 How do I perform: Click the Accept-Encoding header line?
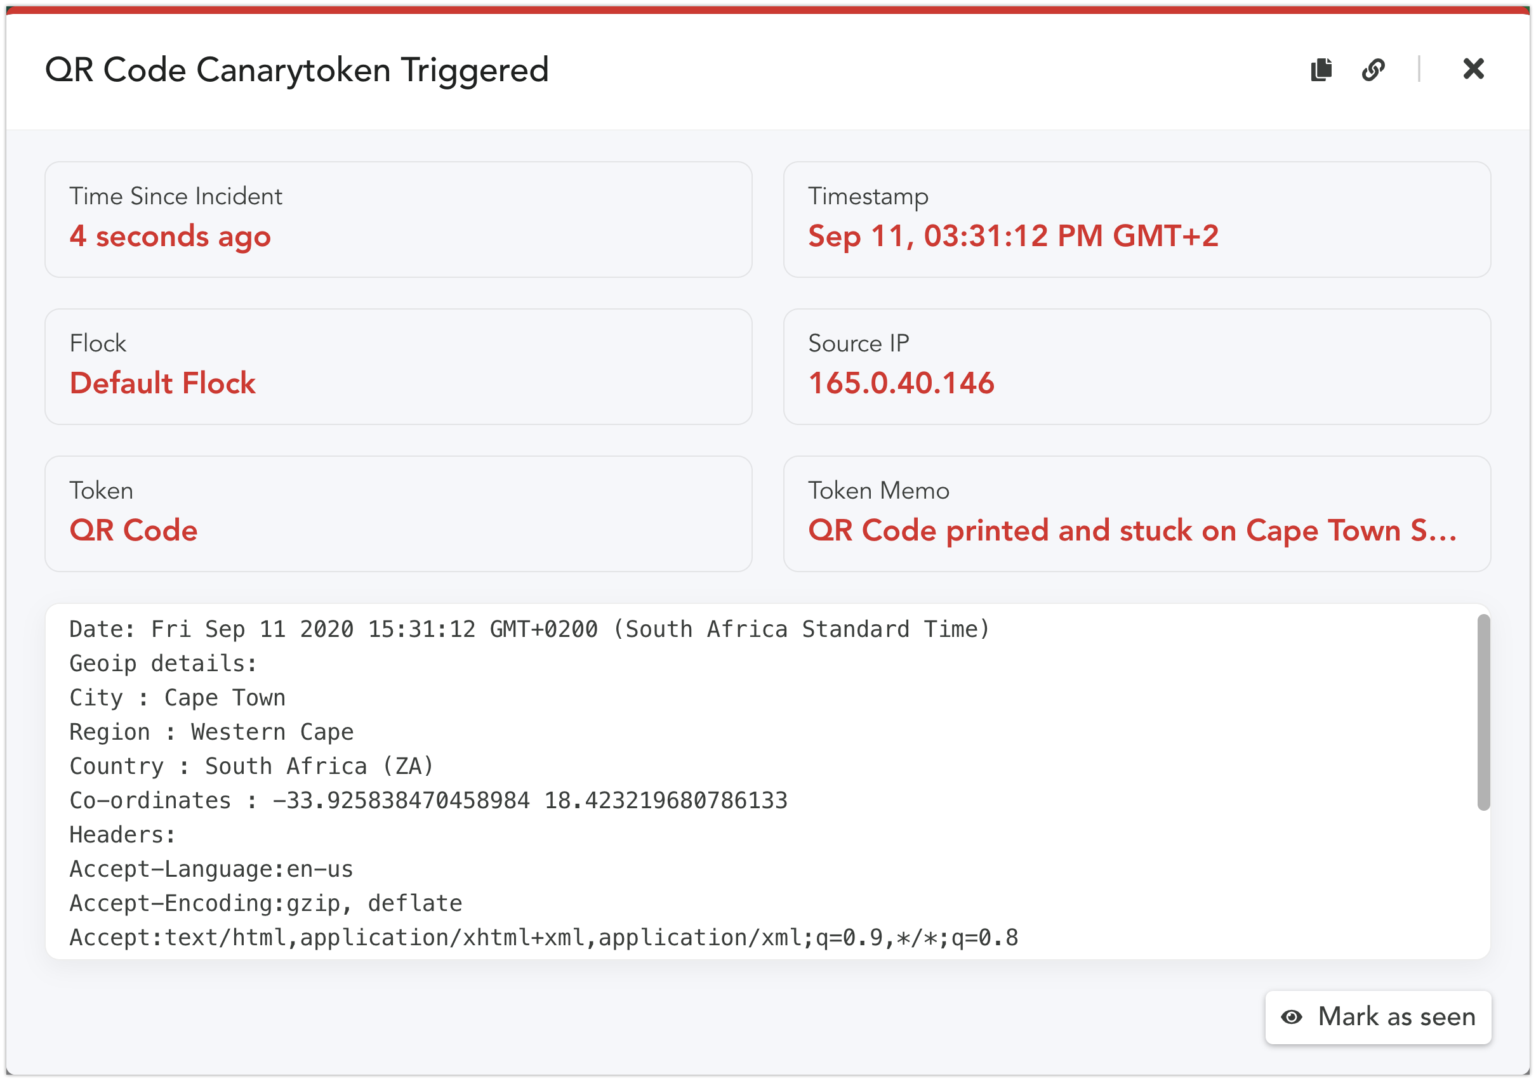pos(265,903)
